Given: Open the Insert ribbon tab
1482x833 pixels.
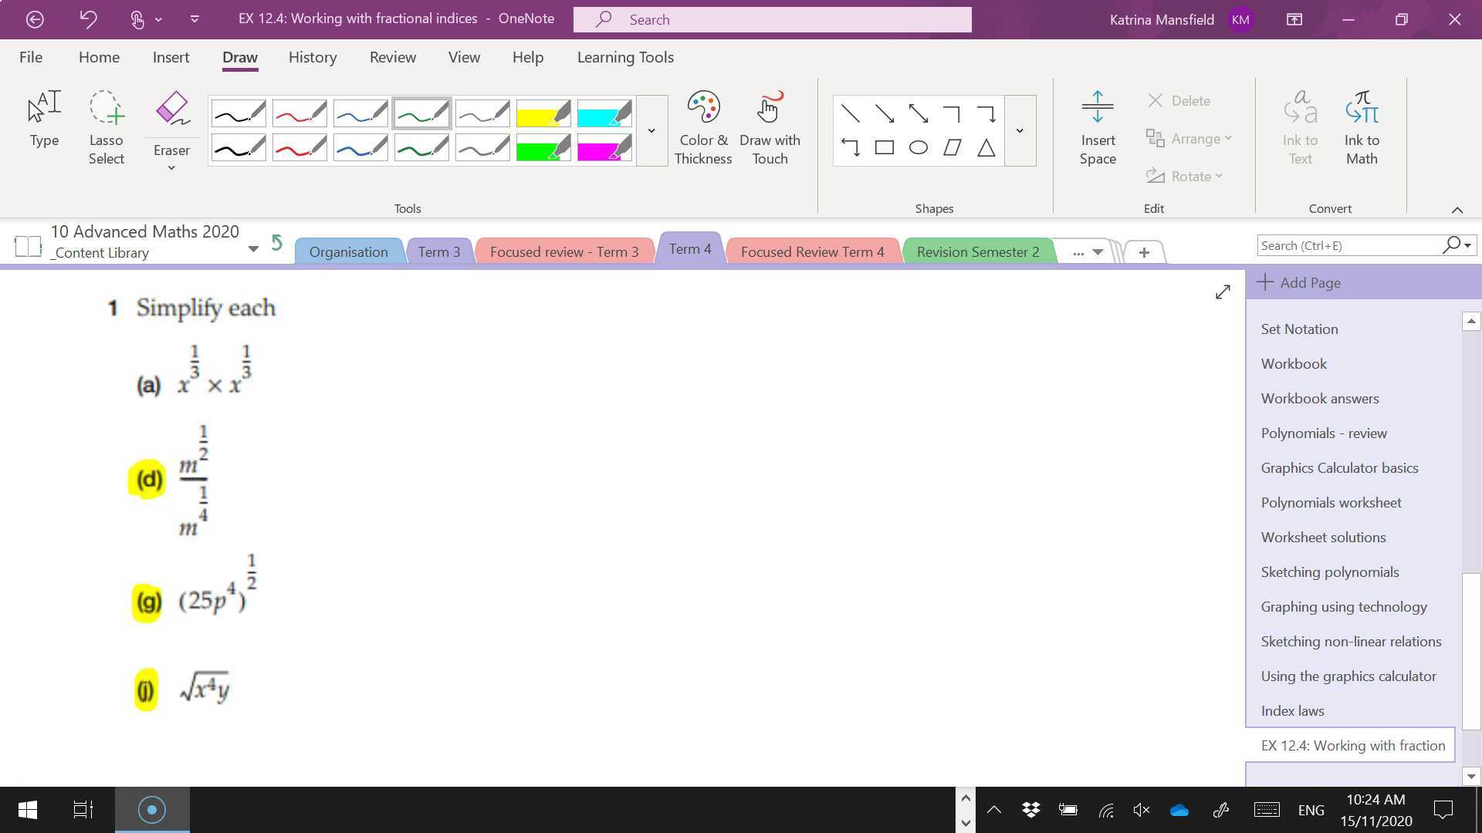Looking at the screenshot, I should 171,57.
